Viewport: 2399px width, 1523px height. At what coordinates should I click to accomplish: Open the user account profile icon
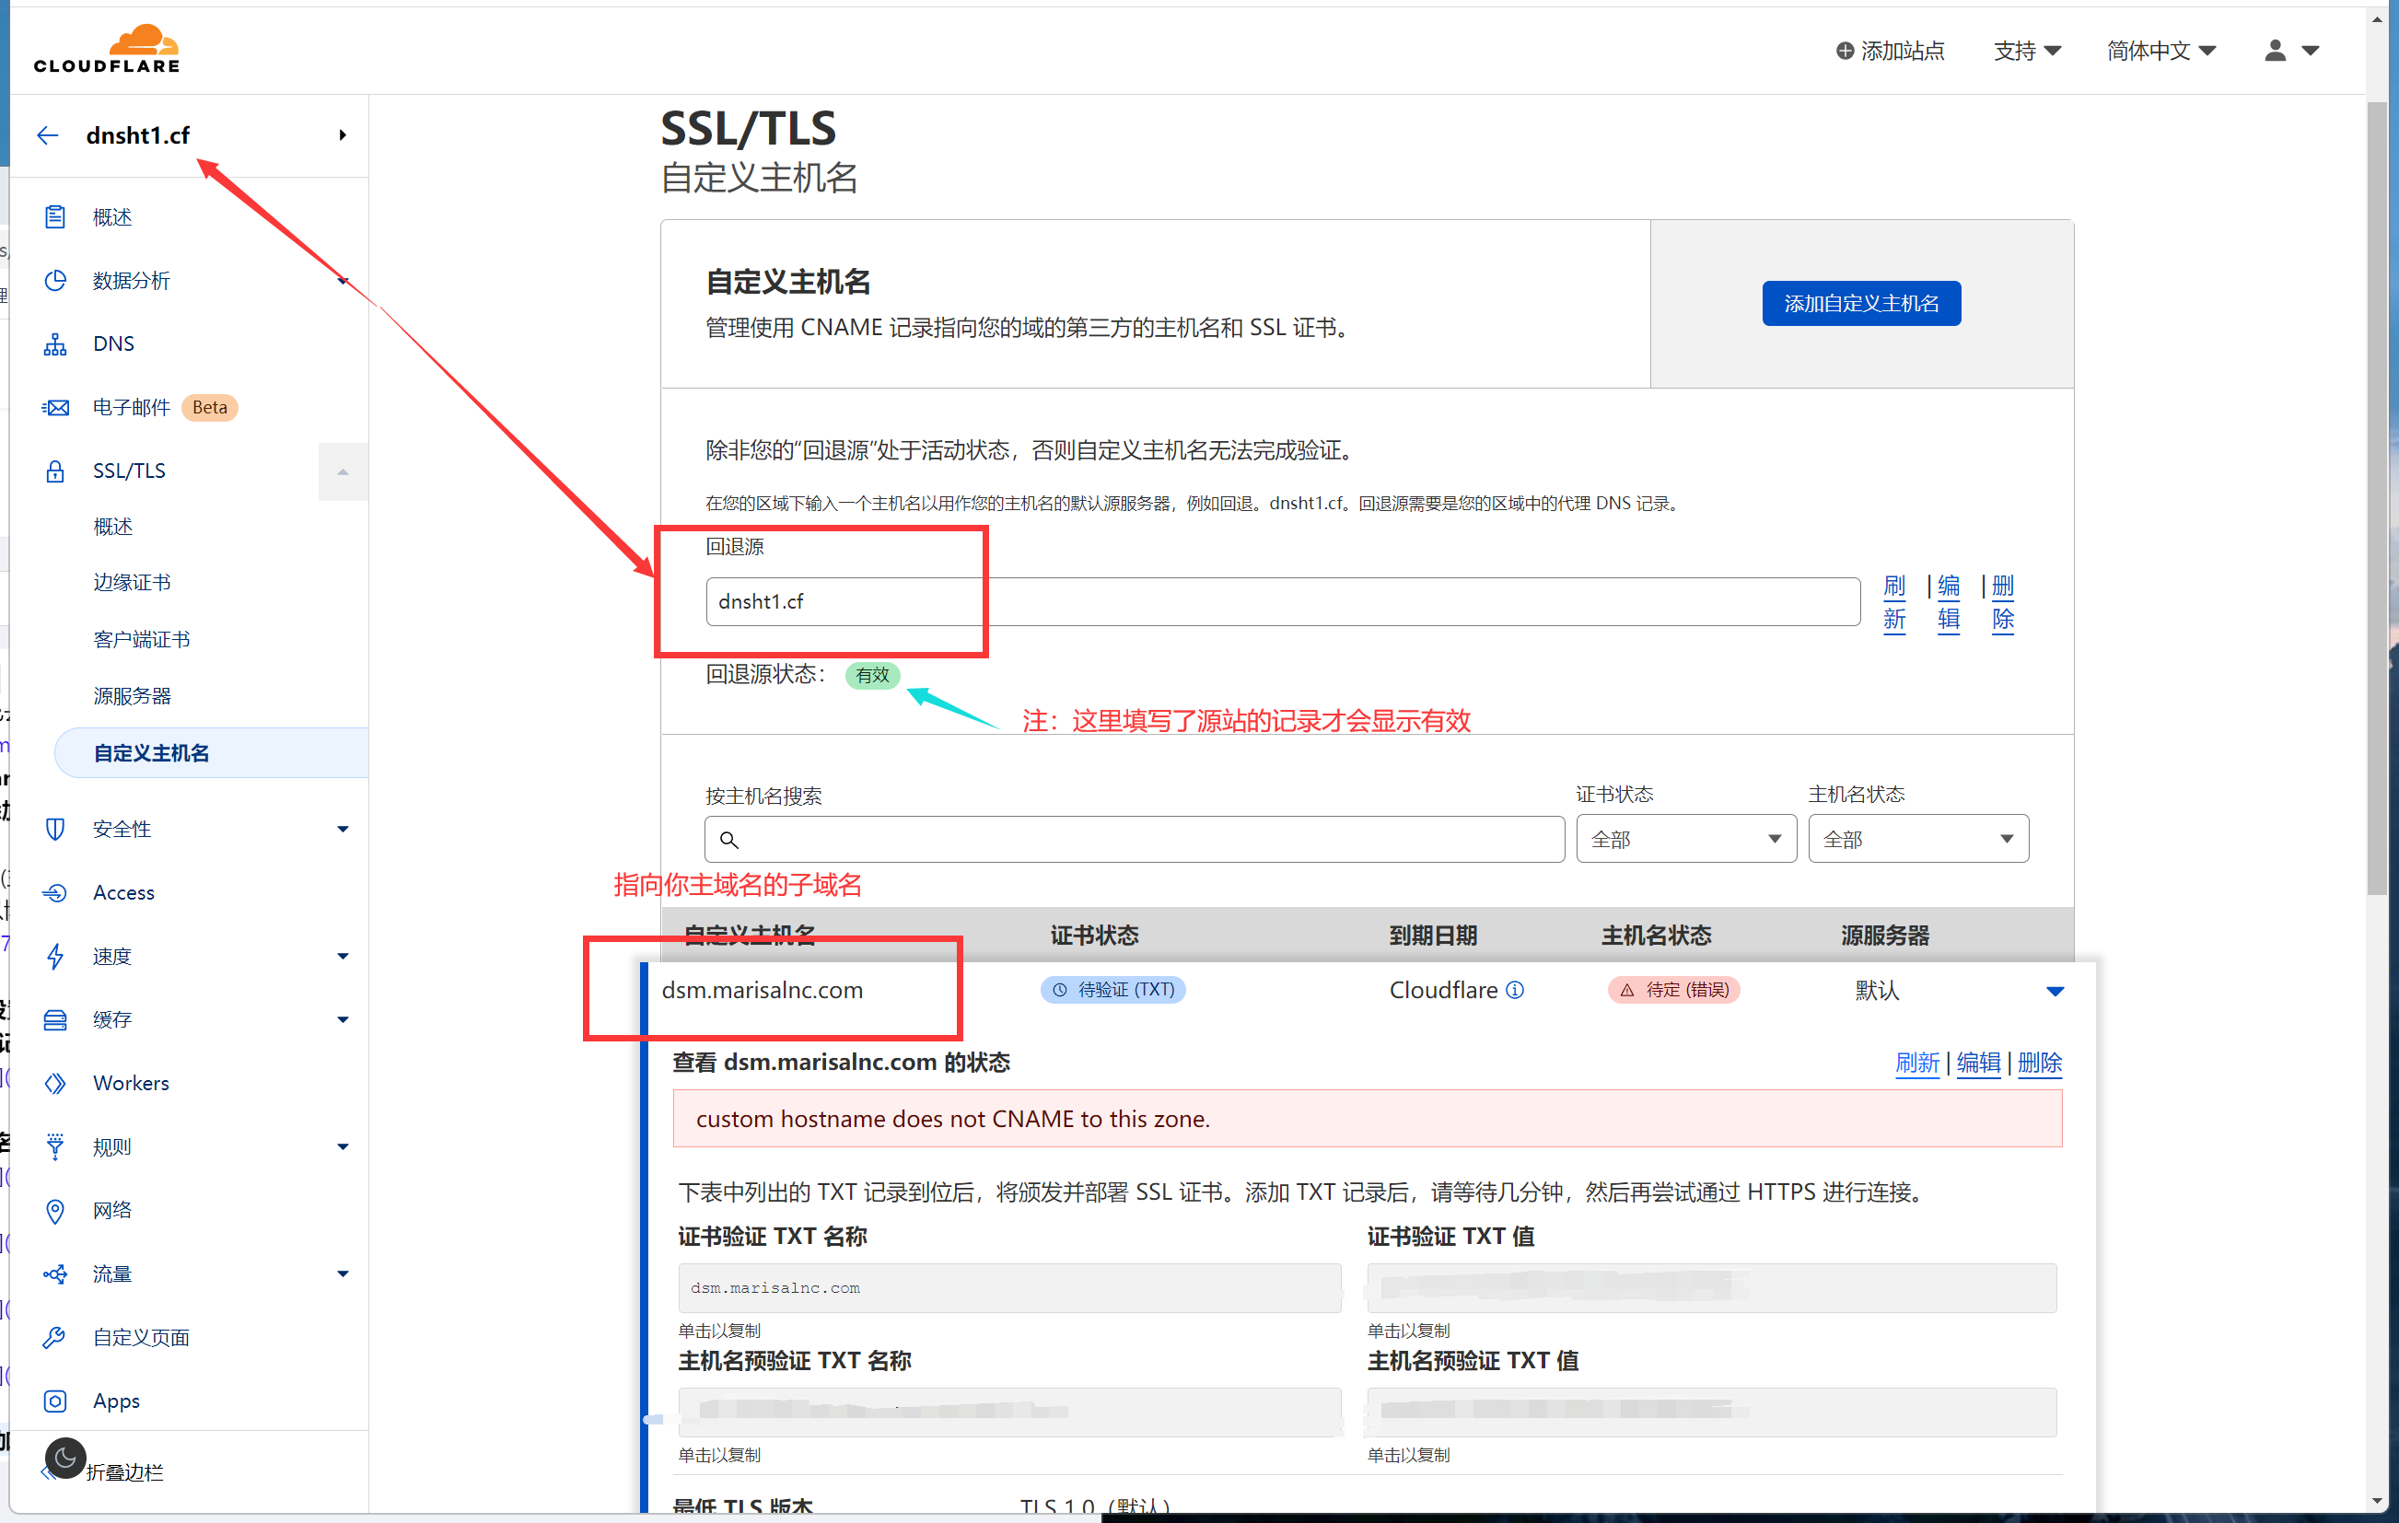click(2275, 51)
